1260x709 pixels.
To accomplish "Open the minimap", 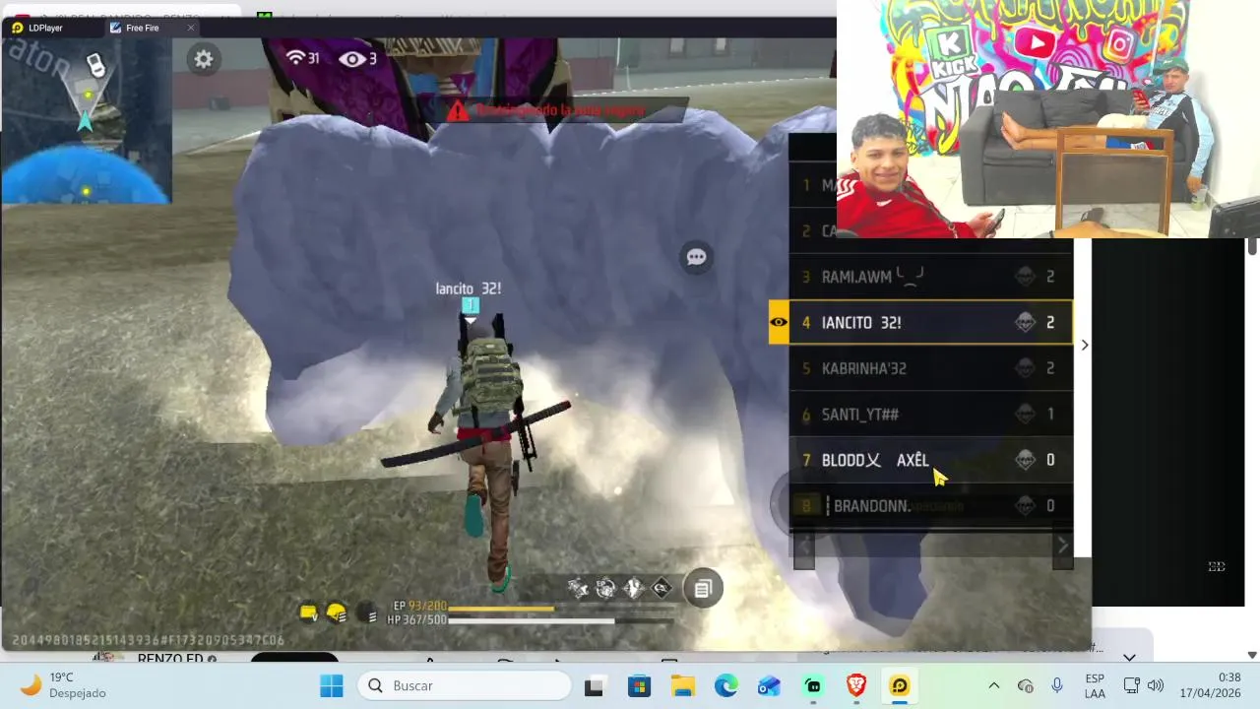I will 87,121.
